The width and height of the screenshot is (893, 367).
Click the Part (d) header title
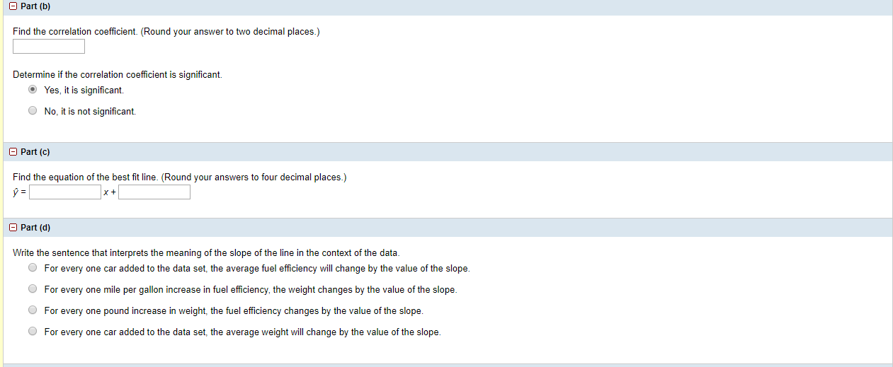pos(35,228)
